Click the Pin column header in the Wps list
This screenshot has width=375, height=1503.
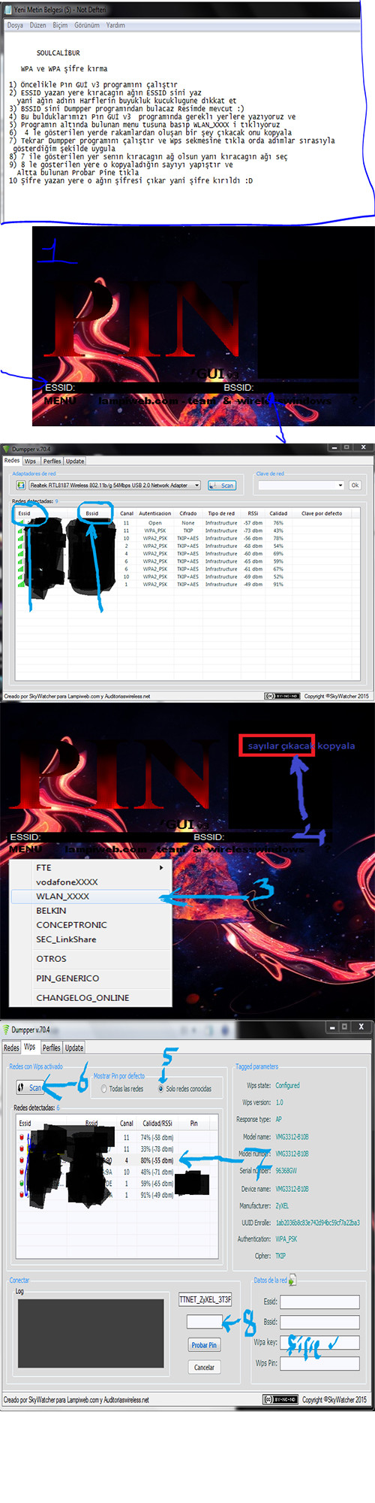193,1123
